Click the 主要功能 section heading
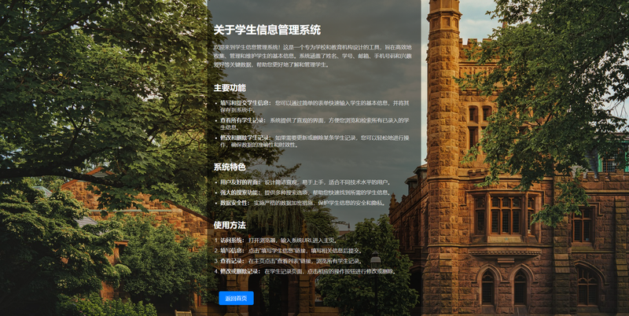 pyautogui.click(x=230, y=88)
